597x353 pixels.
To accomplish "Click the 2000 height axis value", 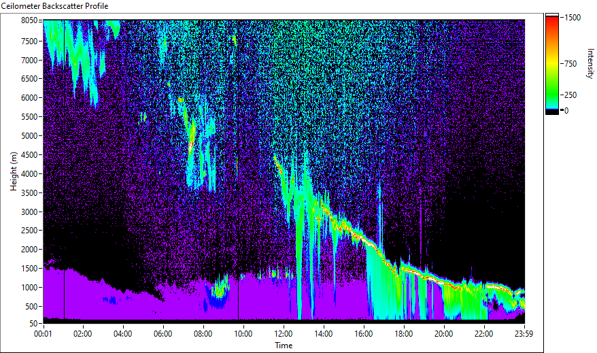I will (x=29, y=250).
